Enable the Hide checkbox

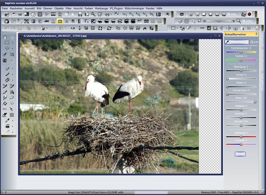[x=228, y=14]
